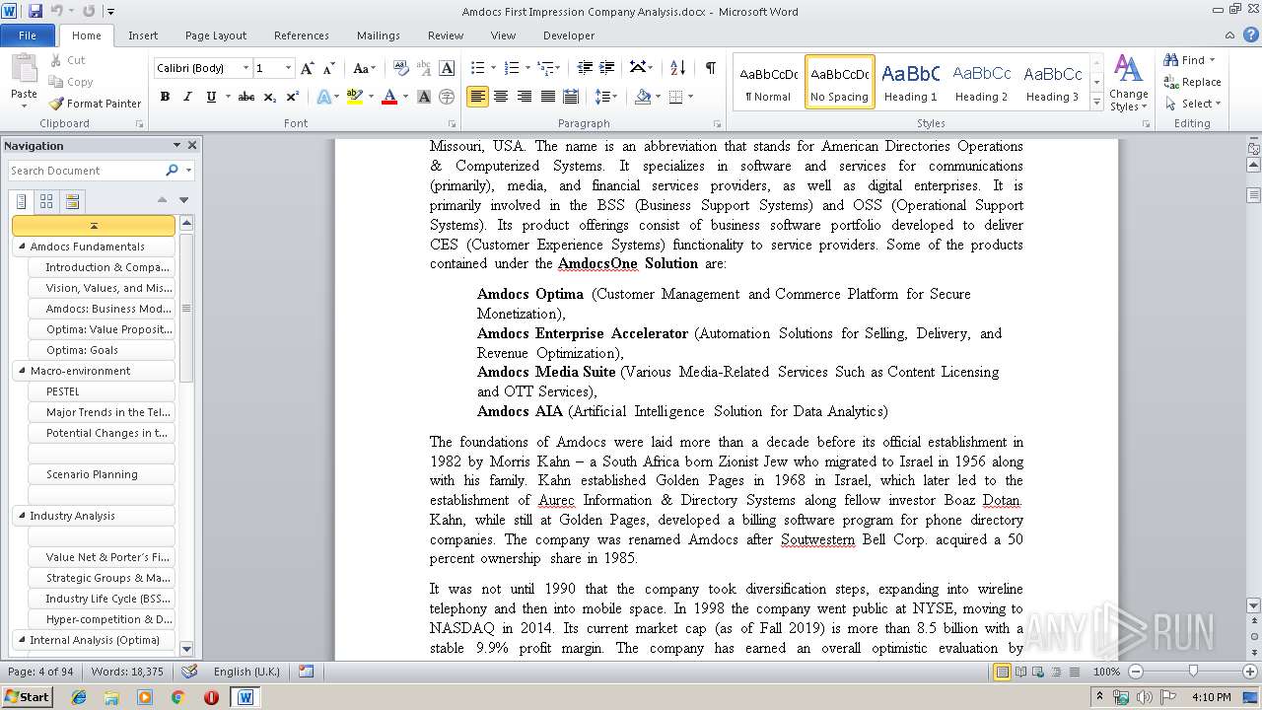The width and height of the screenshot is (1262, 710).
Task: Open proofing errors status icon
Action: click(189, 671)
